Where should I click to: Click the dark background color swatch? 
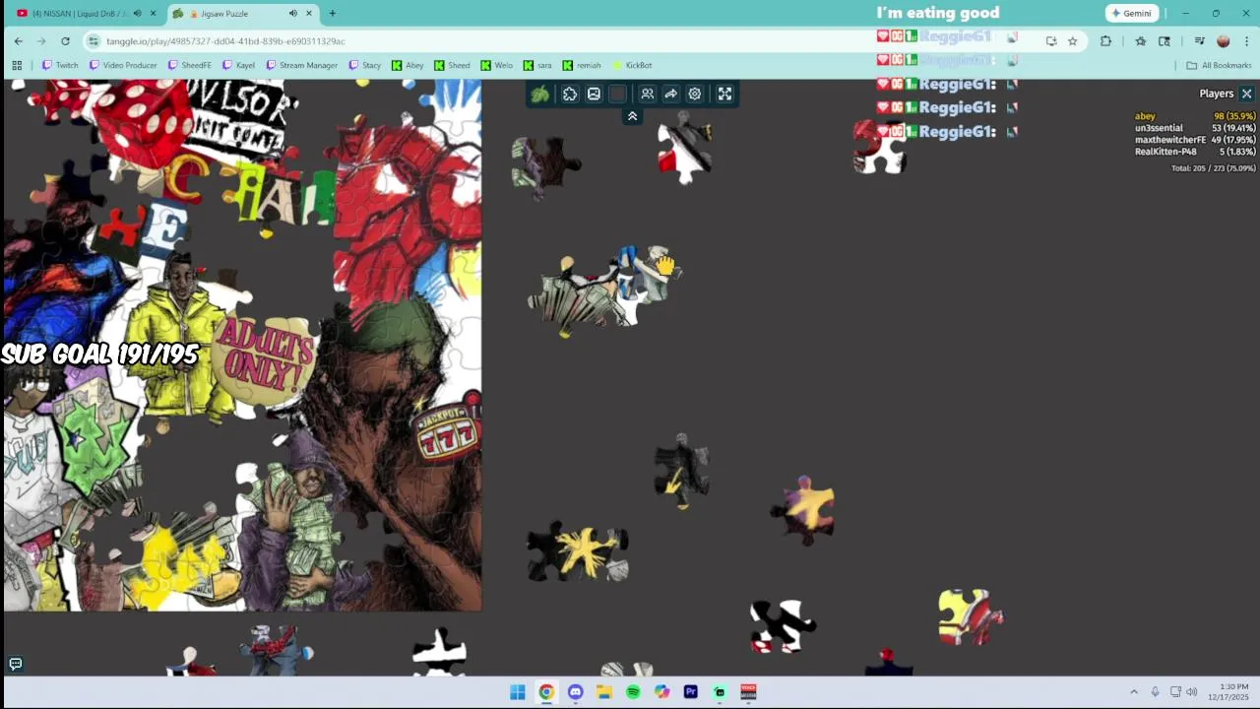(617, 94)
